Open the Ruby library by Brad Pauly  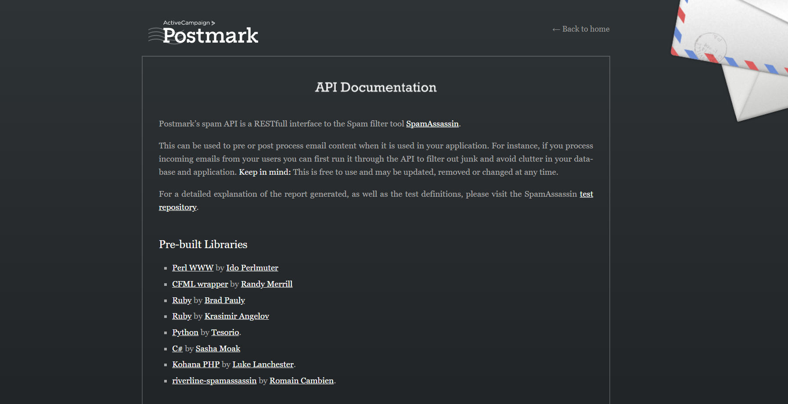(x=182, y=300)
